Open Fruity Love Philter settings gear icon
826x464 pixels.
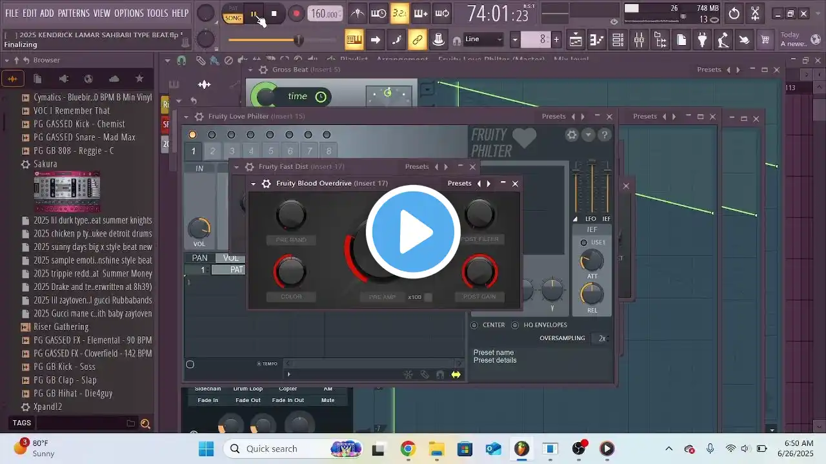pyautogui.click(x=572, y=135)
